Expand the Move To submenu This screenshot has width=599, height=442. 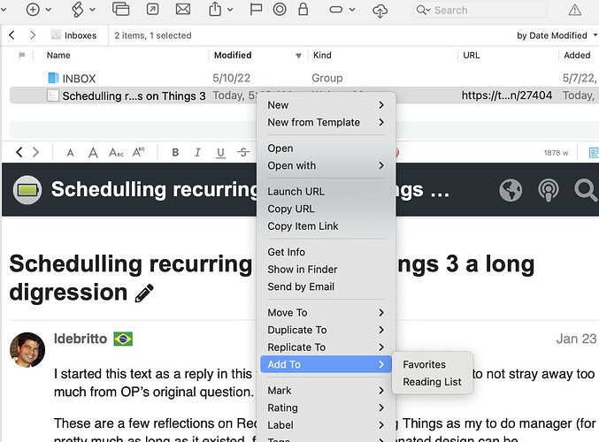click(x=326, y=312)
